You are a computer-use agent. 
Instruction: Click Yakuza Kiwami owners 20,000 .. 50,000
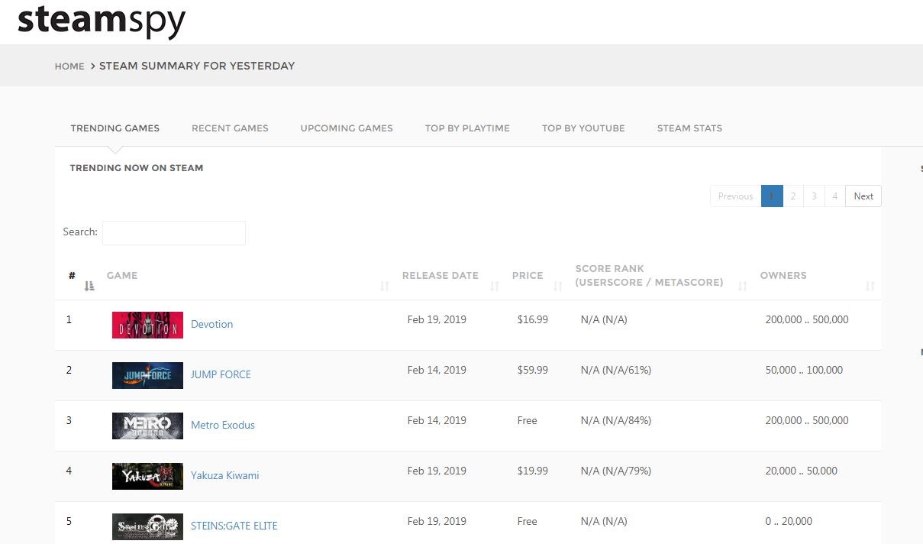coord(802,471)
